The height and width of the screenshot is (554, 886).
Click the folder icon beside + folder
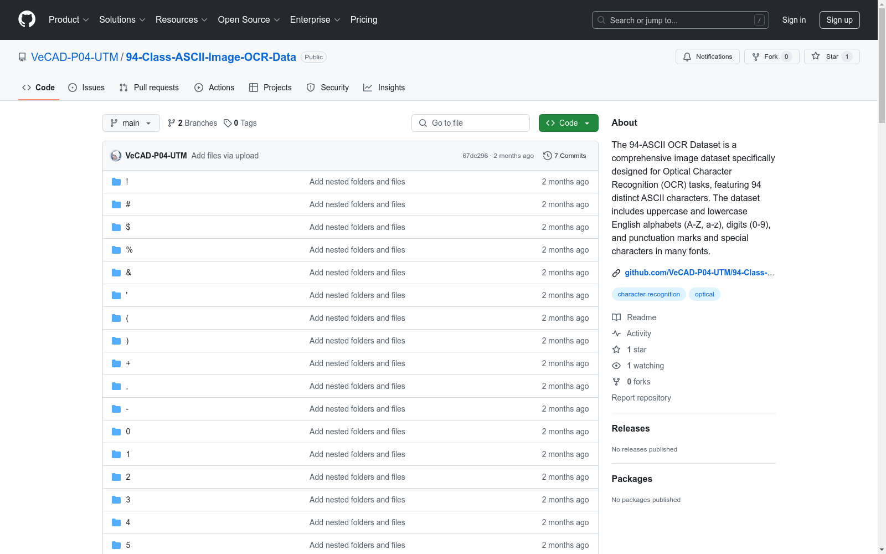116,363
